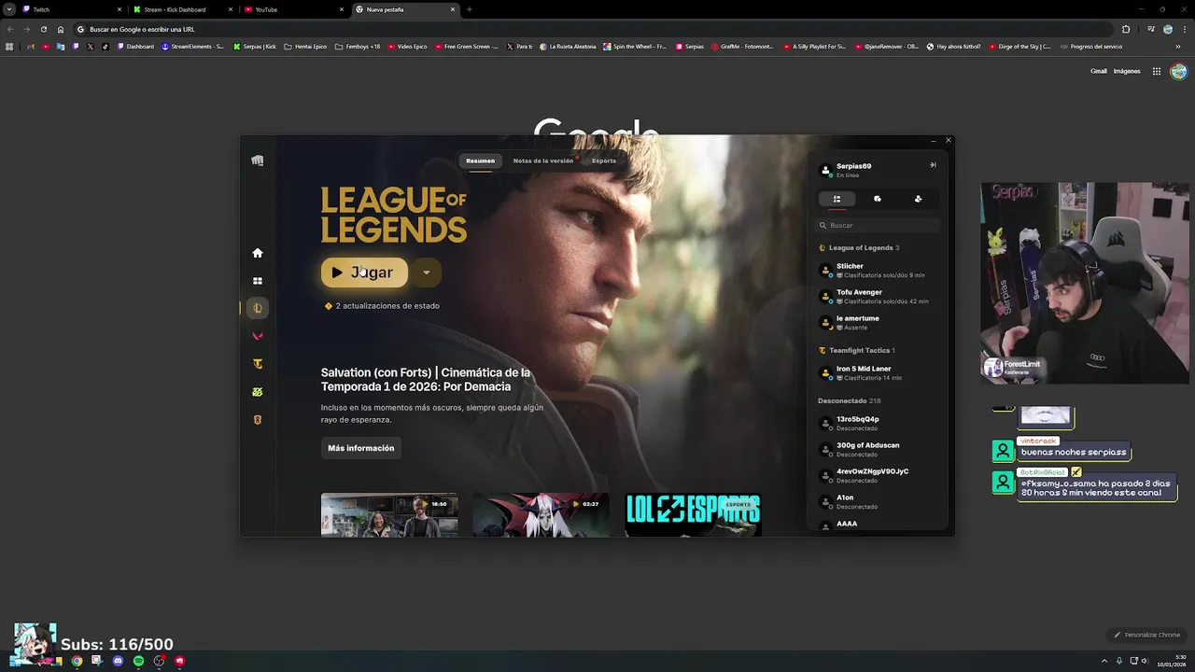Open Spotify from the taskbar
Image resolution: width=1195 pixels, height=672 pixels.
tap(138, 661)
